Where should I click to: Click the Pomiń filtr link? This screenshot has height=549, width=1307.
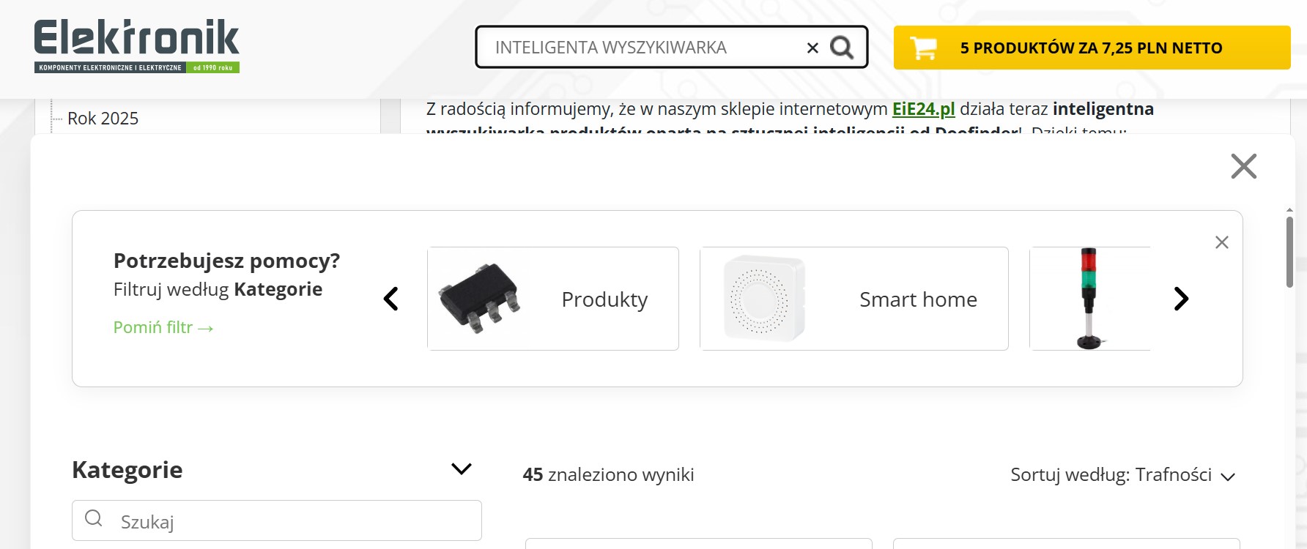[x=163, y=327]
